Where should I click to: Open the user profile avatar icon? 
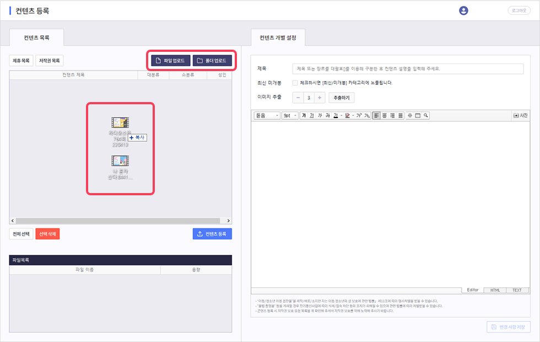pos(463,10)
